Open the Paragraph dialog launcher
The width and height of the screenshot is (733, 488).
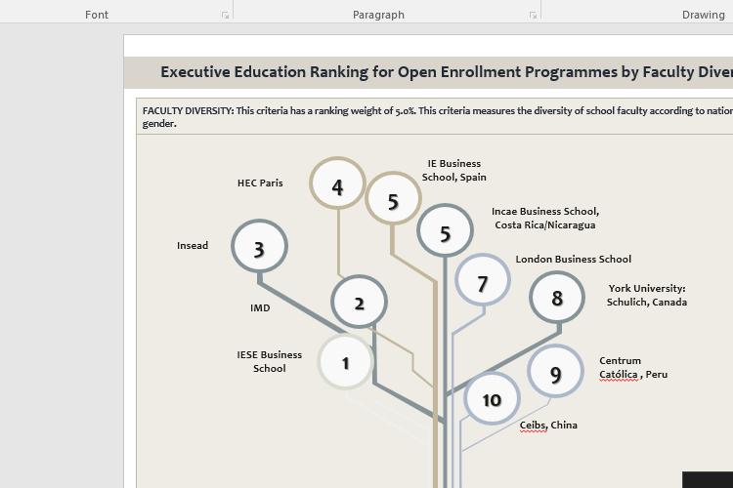(x=533, y=16)
